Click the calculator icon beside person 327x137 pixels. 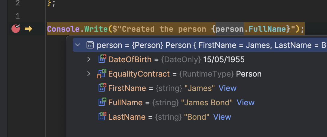[90, 45]
